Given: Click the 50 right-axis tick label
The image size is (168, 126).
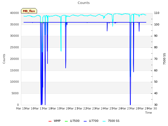Looking at the screenshot, I should [156, 82].
